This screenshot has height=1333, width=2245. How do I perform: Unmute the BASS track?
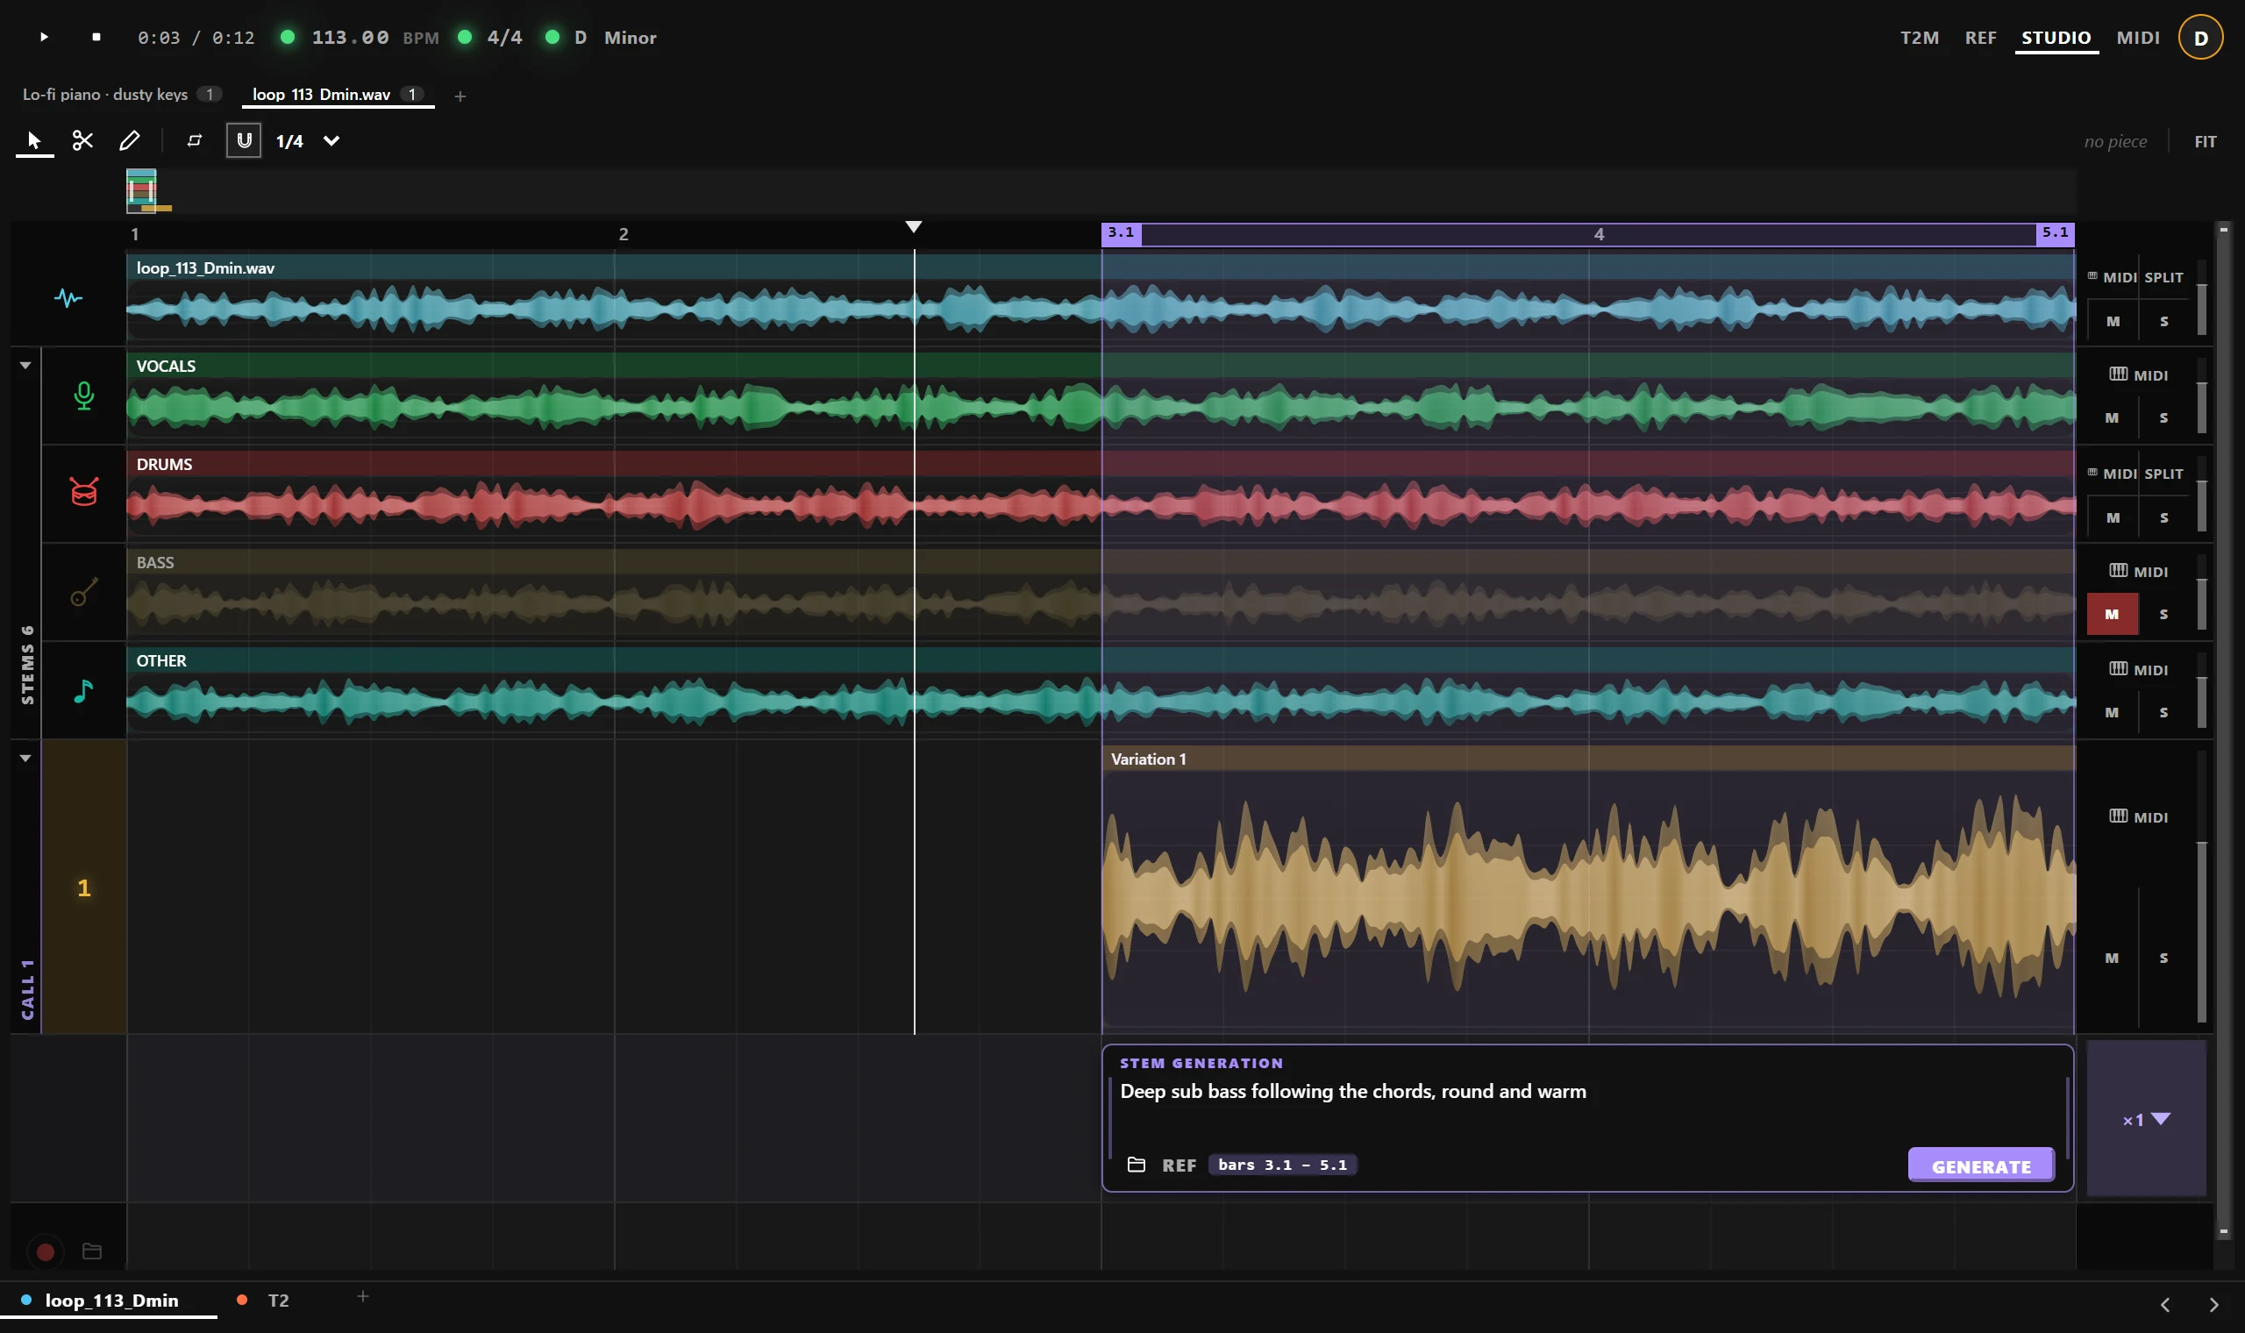[x=2112, y=615]
